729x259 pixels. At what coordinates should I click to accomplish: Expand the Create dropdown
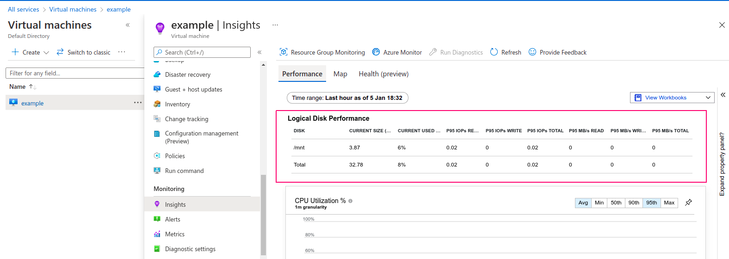31,52
